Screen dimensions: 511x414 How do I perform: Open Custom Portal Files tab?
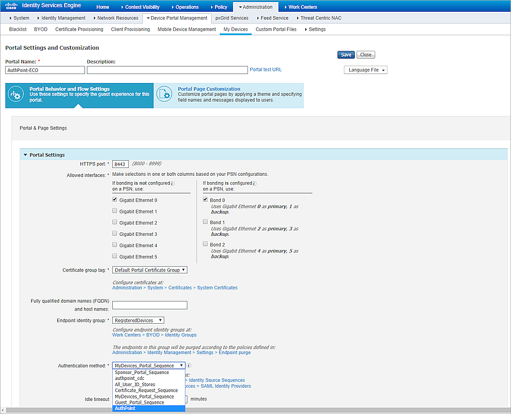pos(276,29)
